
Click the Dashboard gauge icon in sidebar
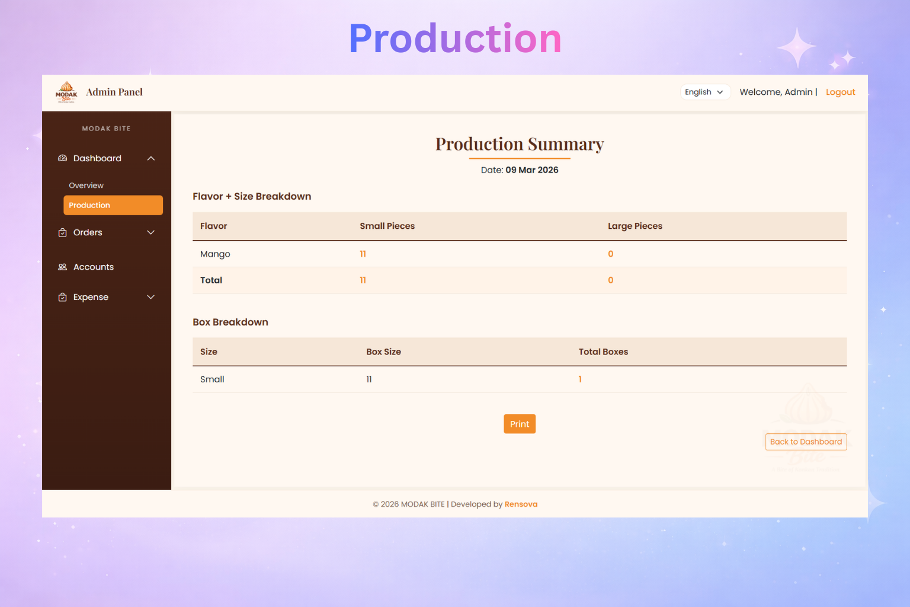point(62,158)
